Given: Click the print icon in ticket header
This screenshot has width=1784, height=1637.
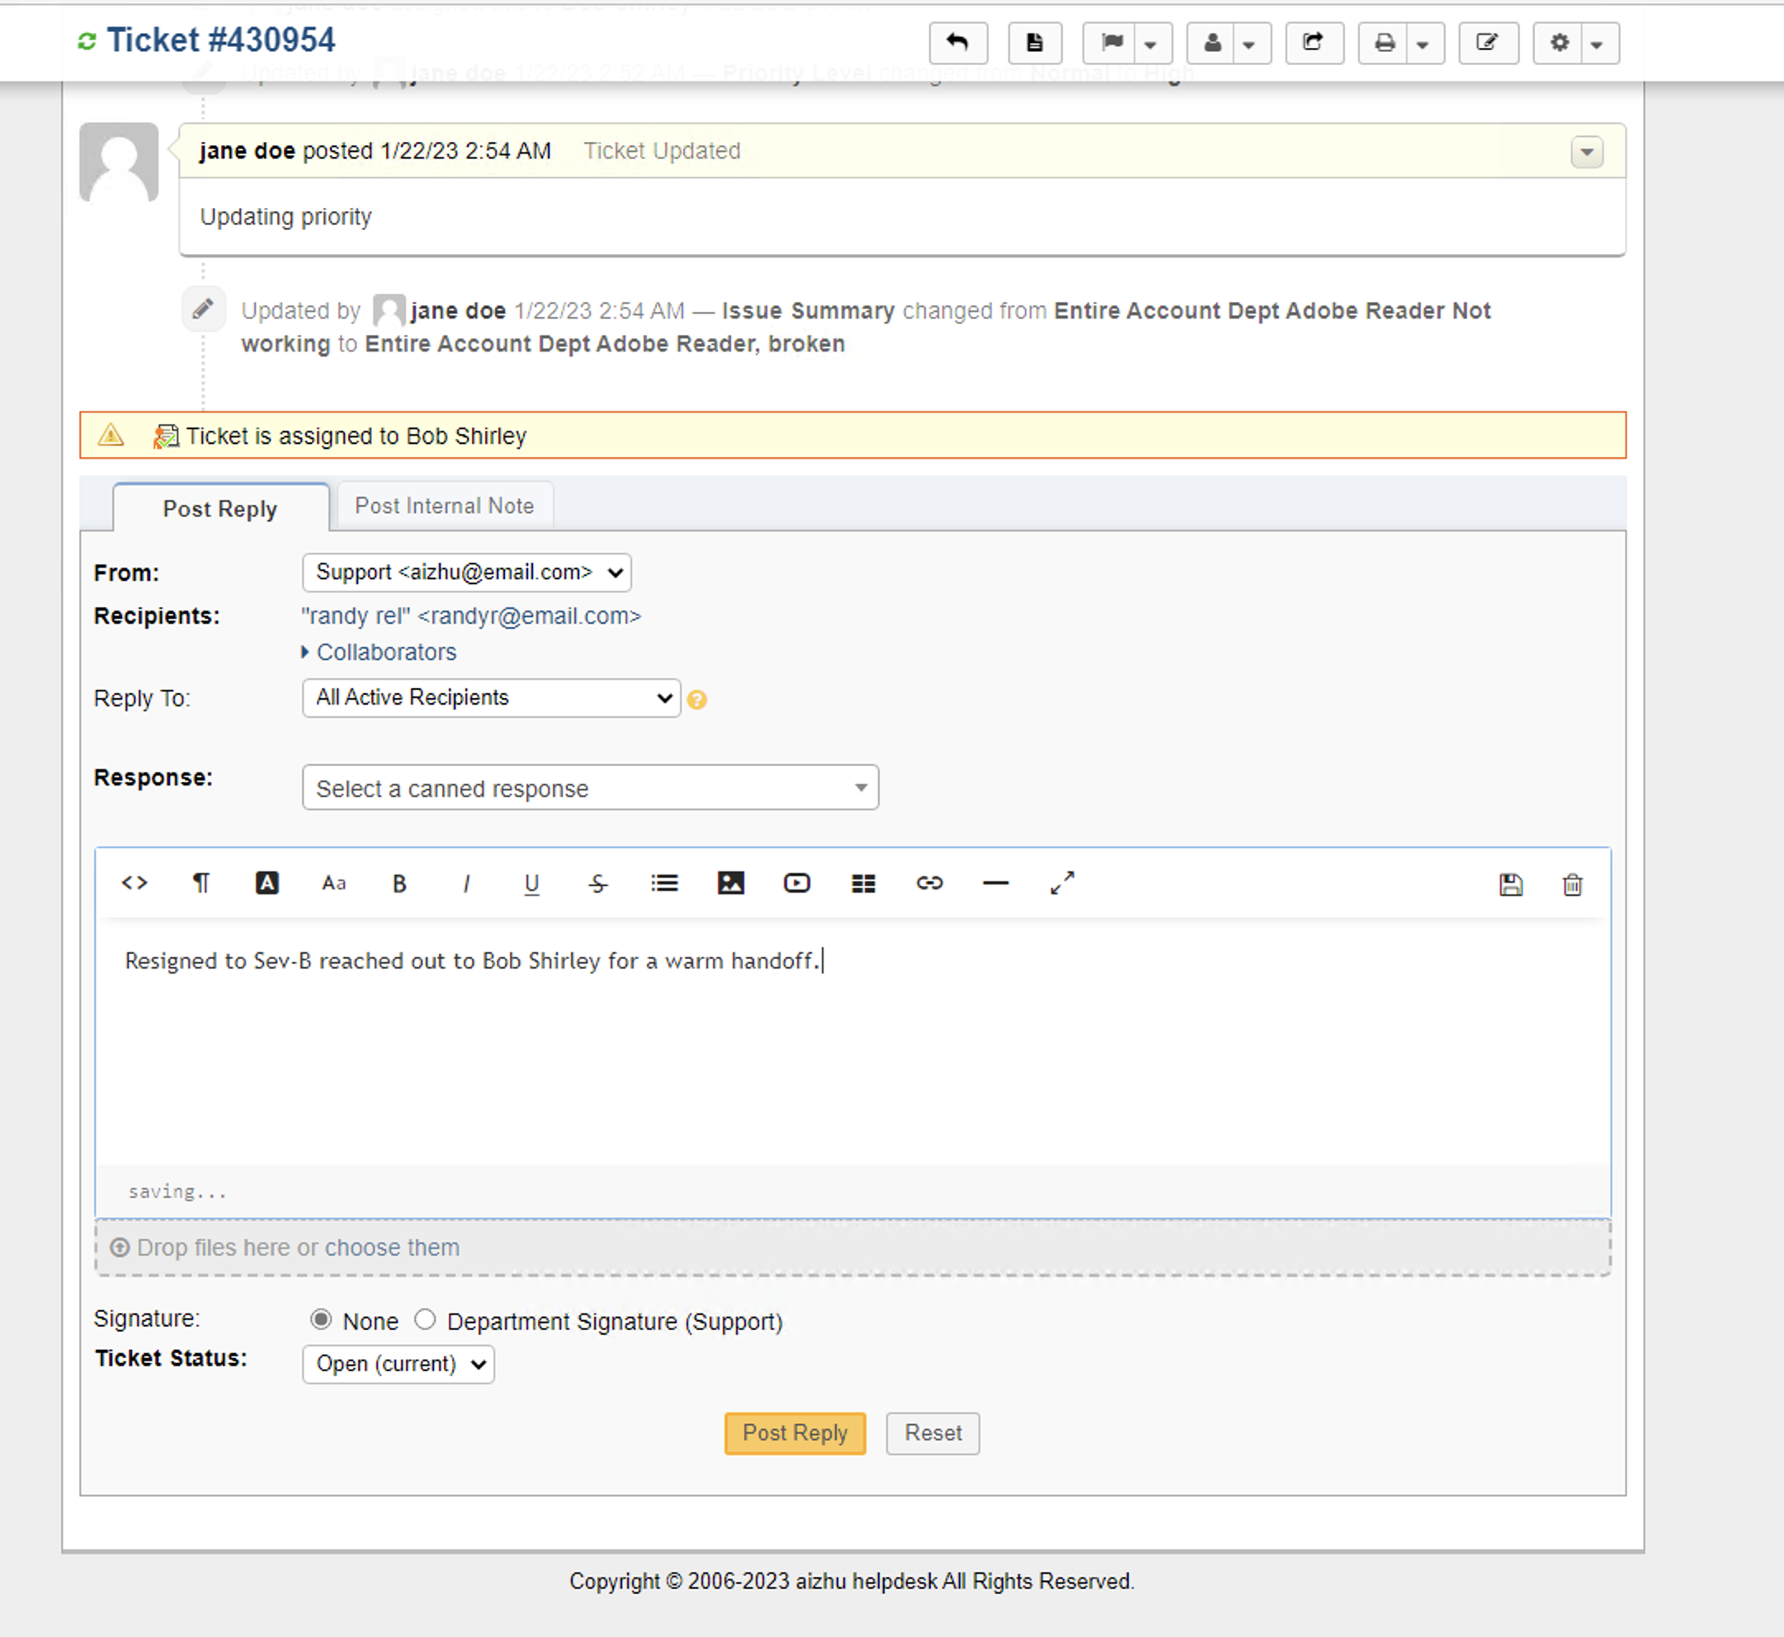Looking at the screenshot, I should click(x=1385, y=43).
